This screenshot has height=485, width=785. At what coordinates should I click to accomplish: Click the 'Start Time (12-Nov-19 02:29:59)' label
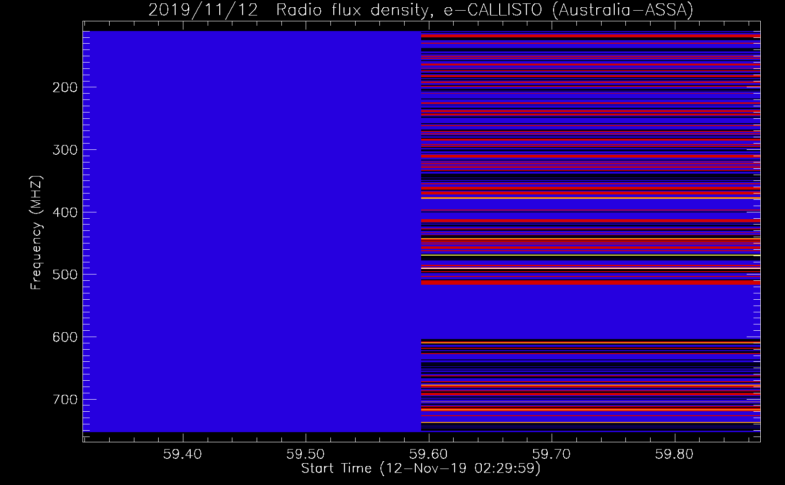click(421, 469)
